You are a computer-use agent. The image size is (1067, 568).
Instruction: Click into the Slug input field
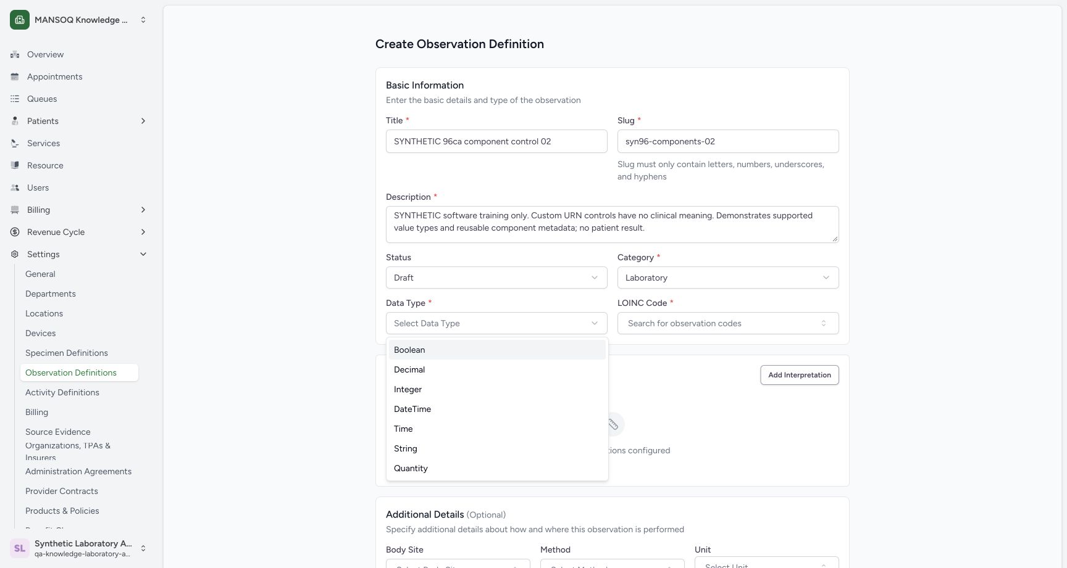[x=728, y=141]
